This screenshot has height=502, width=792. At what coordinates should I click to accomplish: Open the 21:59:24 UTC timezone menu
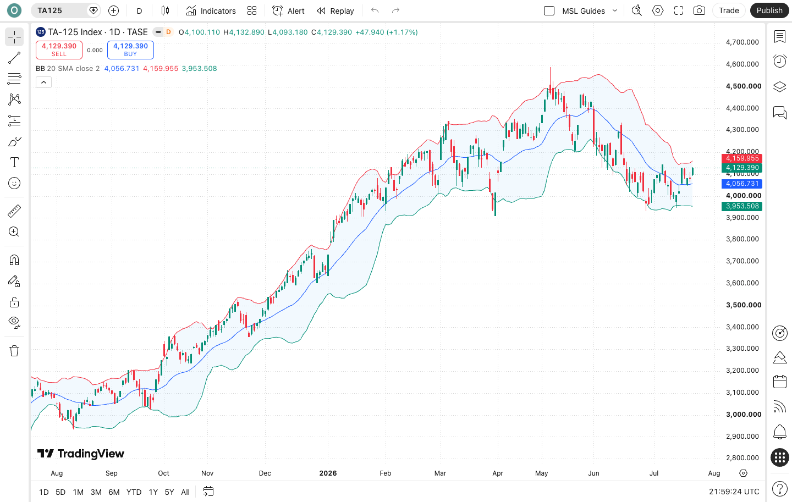click(734, 492)
